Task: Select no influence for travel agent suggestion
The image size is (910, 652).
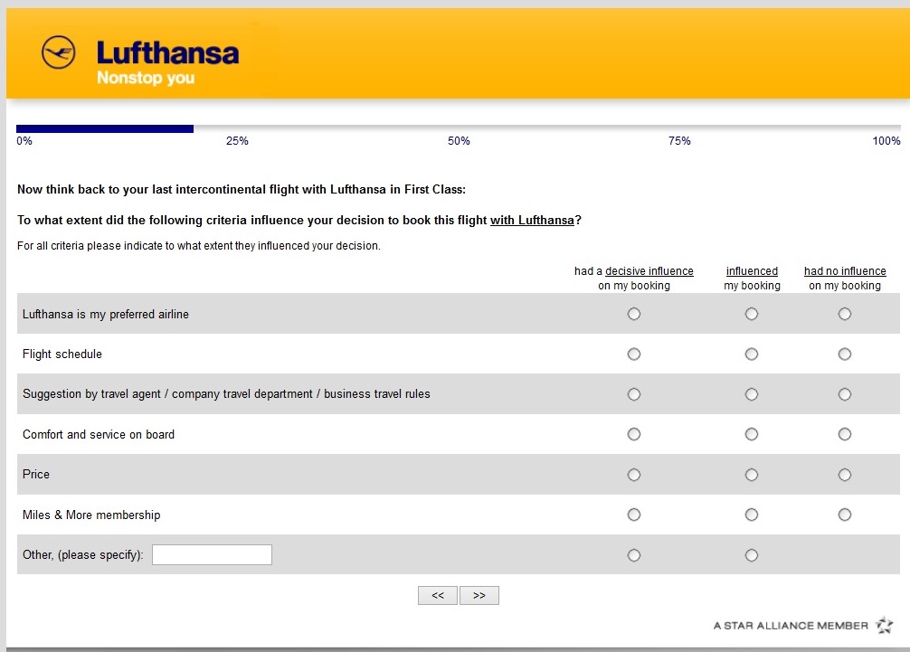Action: (x=845, y=394)
